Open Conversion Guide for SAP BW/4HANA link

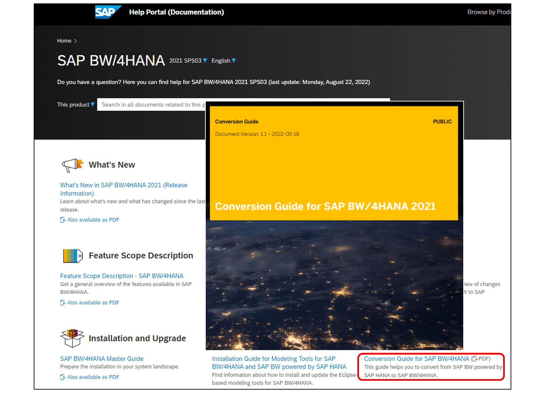click(x=416, y=359)
